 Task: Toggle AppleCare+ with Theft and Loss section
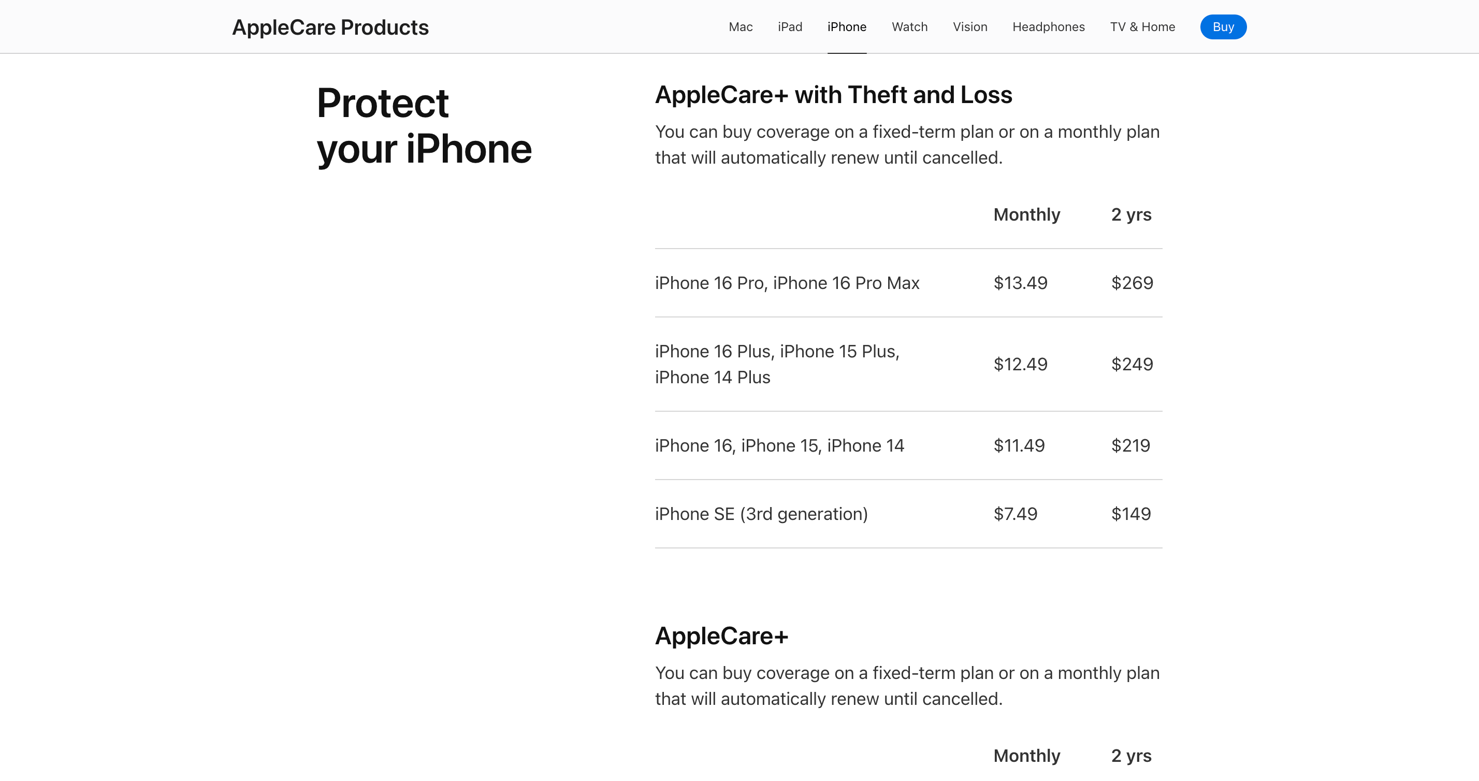tap(833, 94)
